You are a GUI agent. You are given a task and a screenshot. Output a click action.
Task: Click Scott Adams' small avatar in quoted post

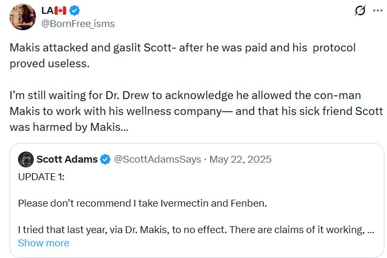pos(26,159)
